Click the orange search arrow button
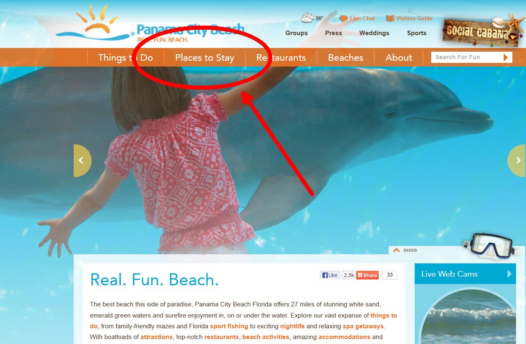 [506, 57]
